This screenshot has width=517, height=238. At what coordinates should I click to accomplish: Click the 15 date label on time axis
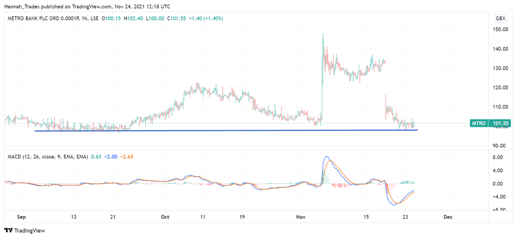coord(366,217)
